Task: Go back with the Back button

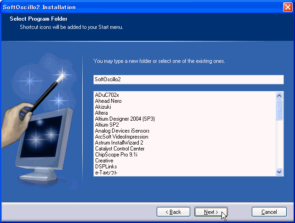Action: click(173, 212)
